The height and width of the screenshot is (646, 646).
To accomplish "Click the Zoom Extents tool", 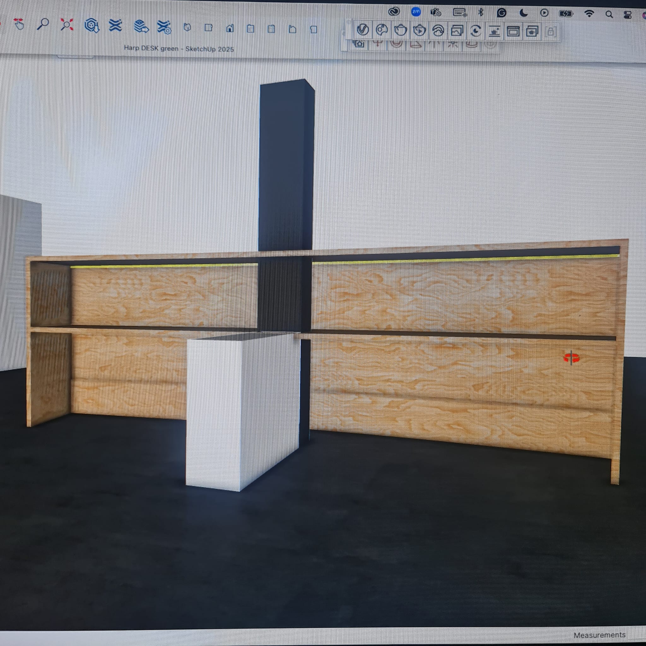I will point(67,25).
